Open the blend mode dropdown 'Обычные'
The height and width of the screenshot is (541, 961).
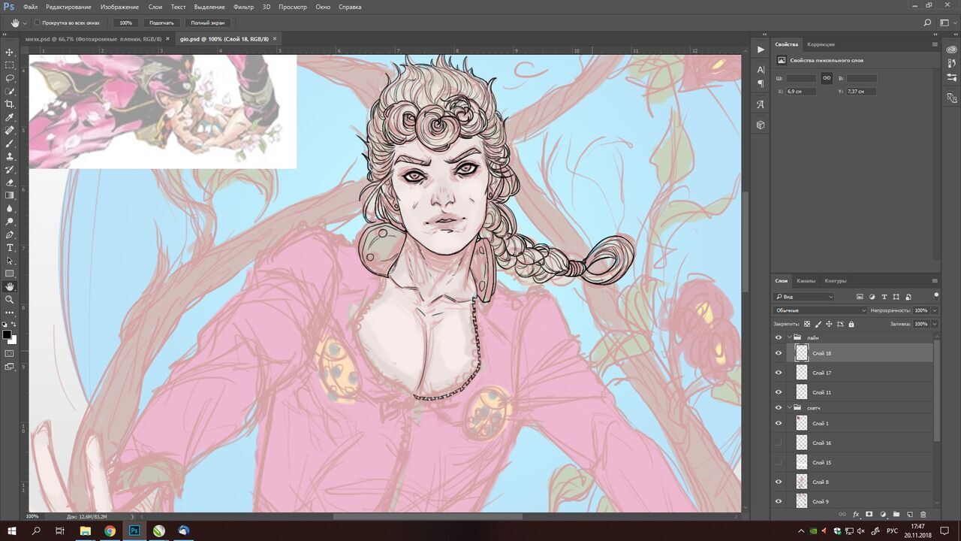coord(820,310)
